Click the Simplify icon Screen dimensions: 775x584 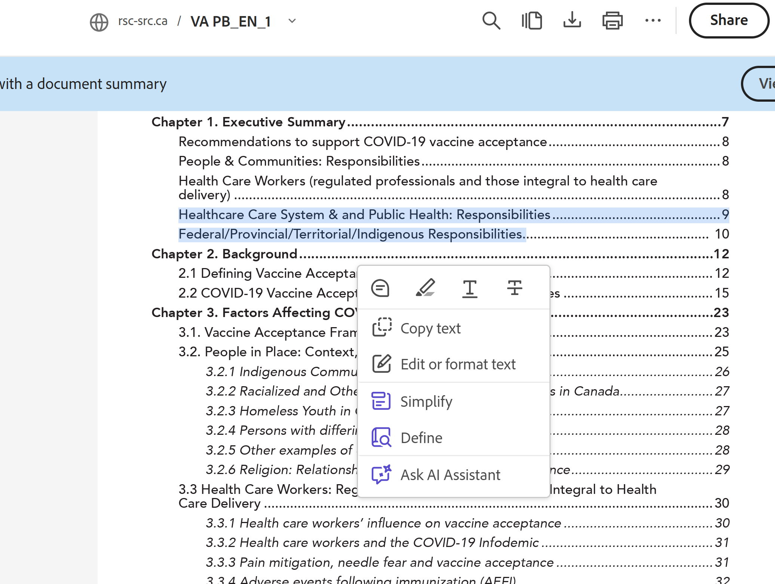click(x=382, y=401)
